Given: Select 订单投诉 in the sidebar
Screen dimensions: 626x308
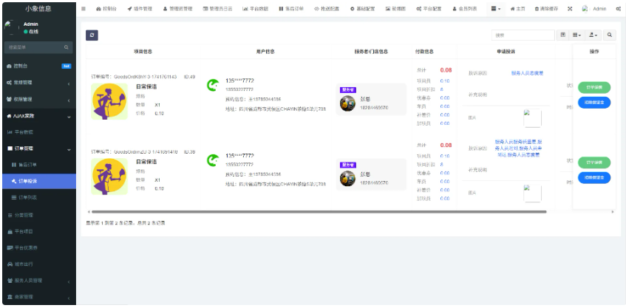Looking at the screenshot, I should [x=39, y=181].
